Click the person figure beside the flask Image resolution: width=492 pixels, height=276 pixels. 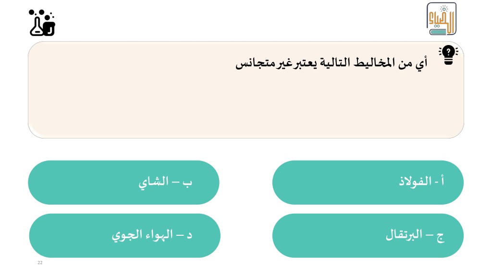49,26
